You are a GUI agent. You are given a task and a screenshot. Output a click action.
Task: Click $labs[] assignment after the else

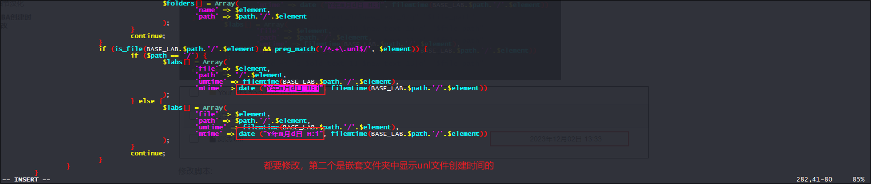[177, 108]
